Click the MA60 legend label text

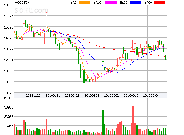[x=148, y=2]
